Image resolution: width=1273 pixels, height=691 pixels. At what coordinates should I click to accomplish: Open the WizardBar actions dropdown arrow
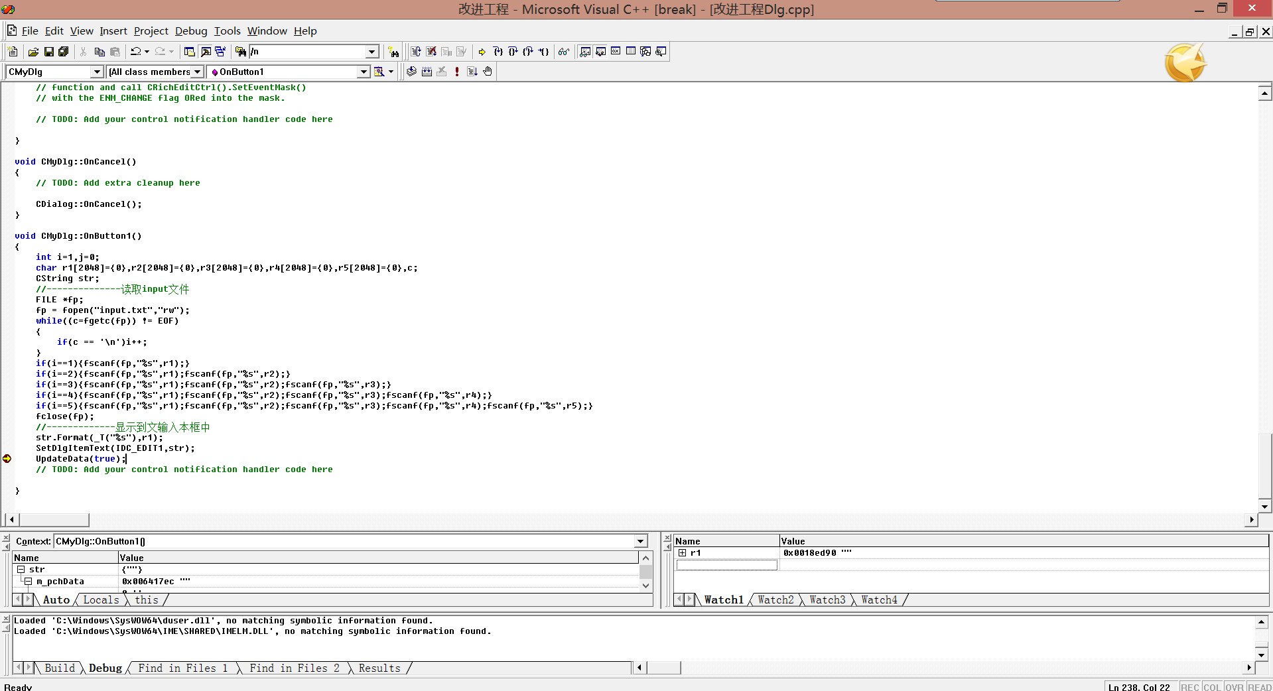[x=391, y=72]
